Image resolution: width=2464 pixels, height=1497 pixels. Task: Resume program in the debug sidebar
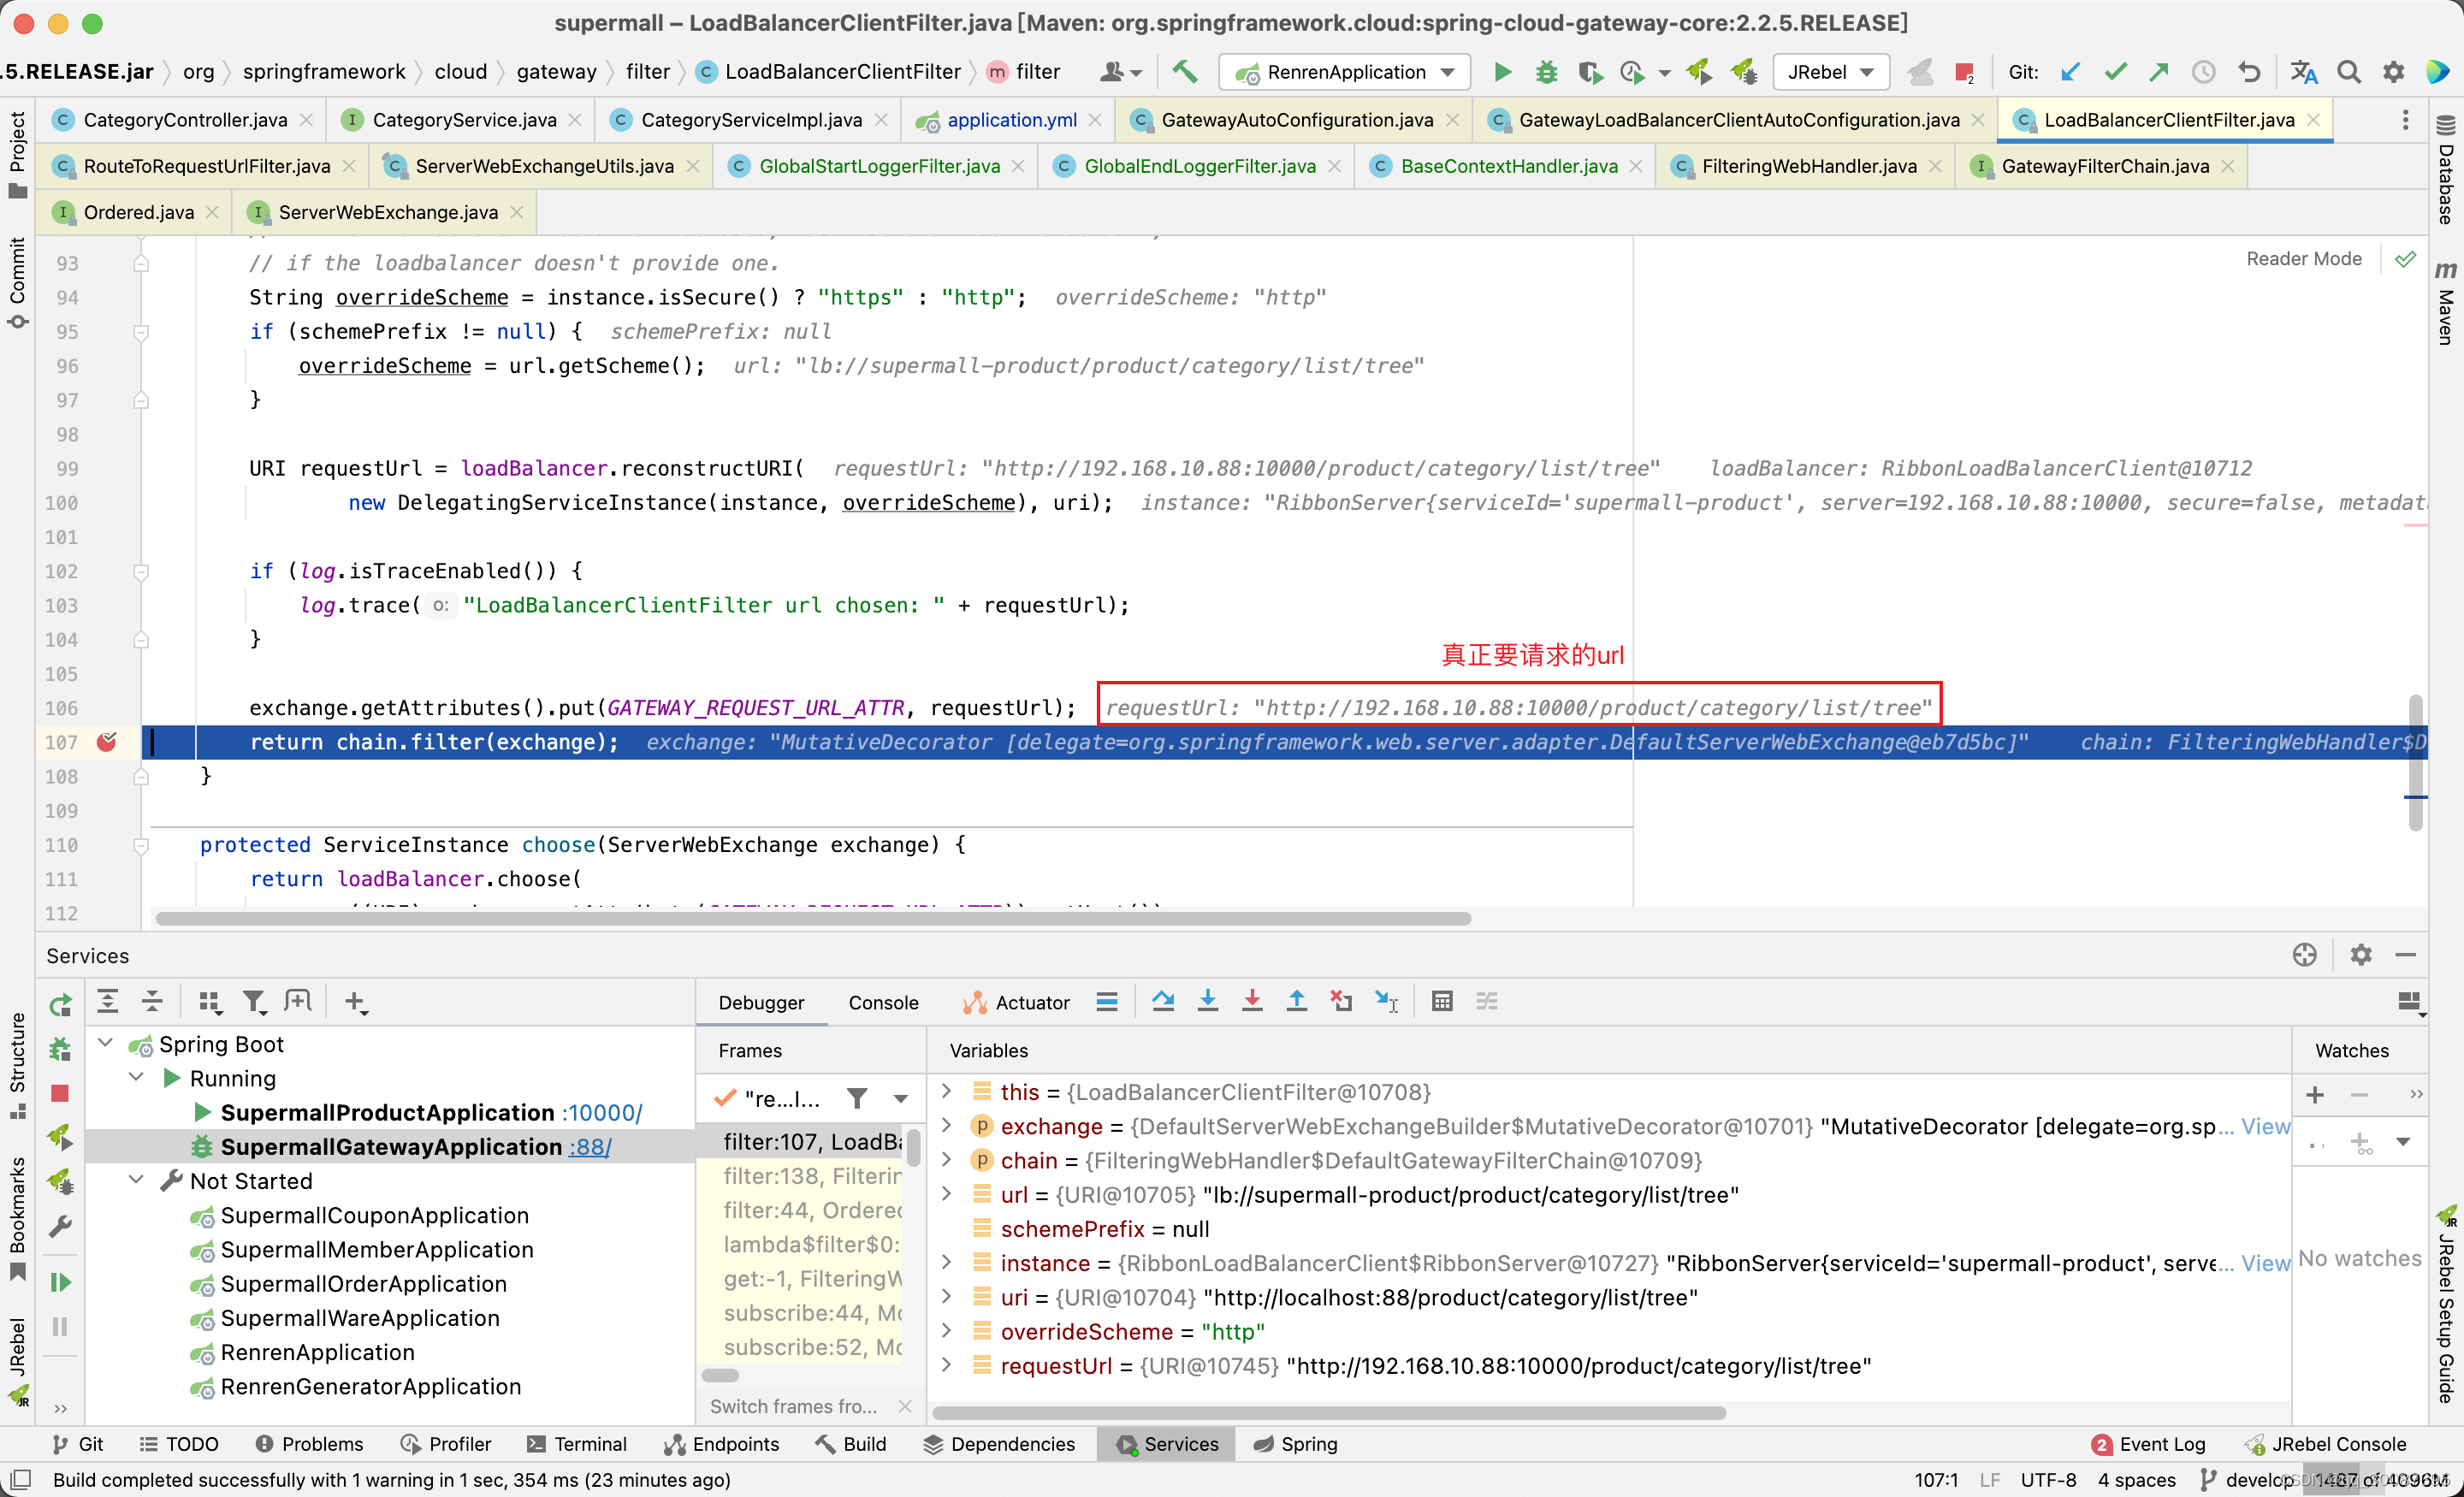60,1282
